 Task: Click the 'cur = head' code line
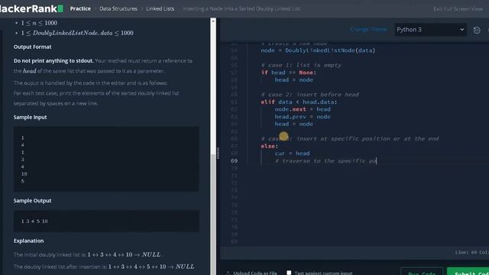pos(292,154)
